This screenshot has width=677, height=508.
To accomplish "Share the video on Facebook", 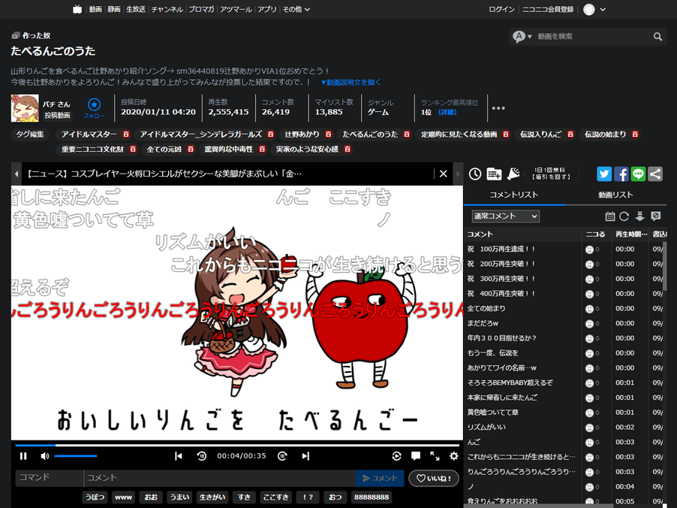I will click(x=621, y=174).
